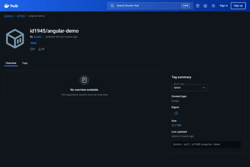Click the Sign up button
This screenshot has width=250, height=167.
pyautogui.click(x=238, y=6)
